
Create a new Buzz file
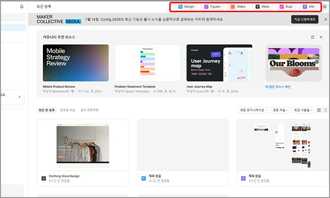tap(286, 7)
